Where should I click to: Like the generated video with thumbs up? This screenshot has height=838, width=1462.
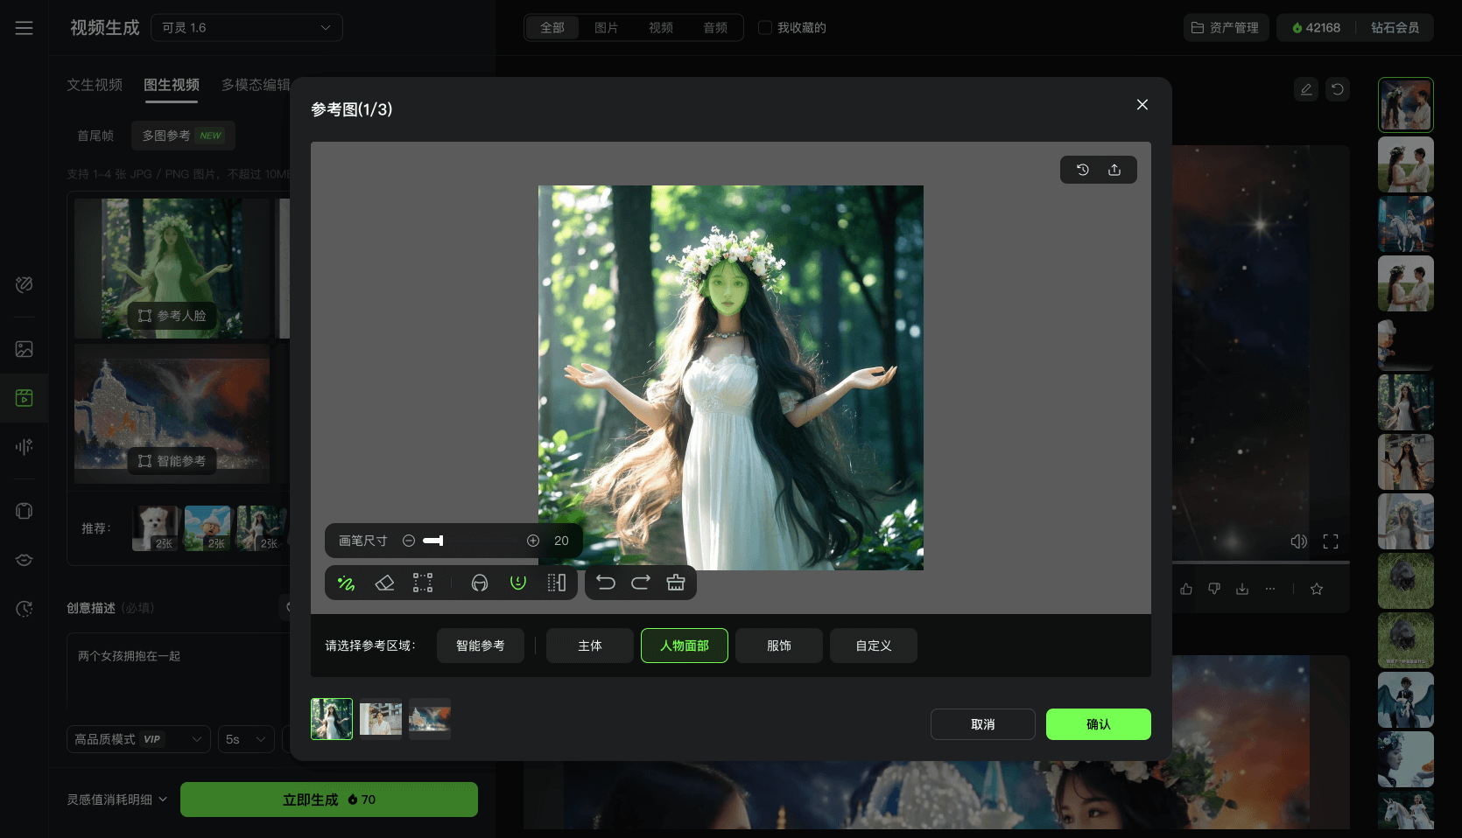click(1186, 589)
